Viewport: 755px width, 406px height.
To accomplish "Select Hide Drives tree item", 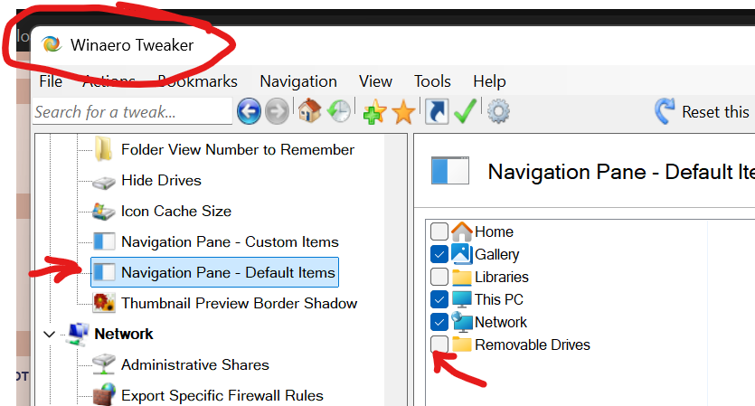I will (161, 180).
